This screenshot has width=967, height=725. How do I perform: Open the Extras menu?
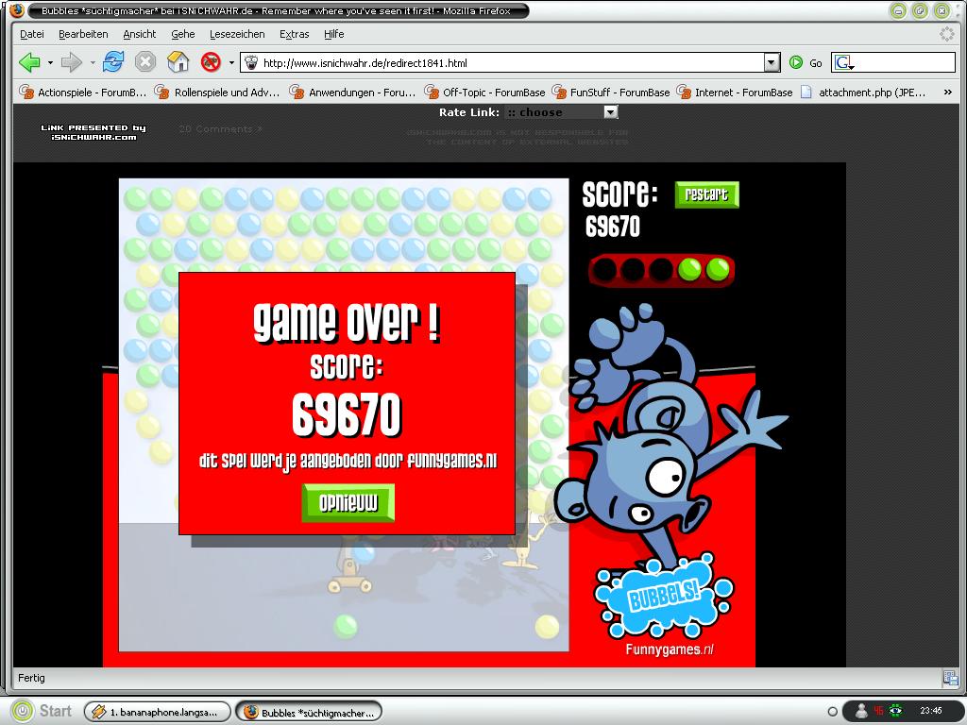click(x=295, y=34)
